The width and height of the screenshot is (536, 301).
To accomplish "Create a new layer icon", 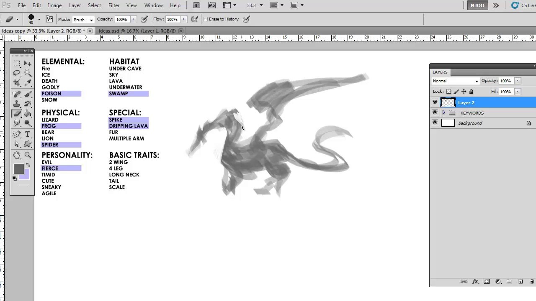I will (521, 282).
